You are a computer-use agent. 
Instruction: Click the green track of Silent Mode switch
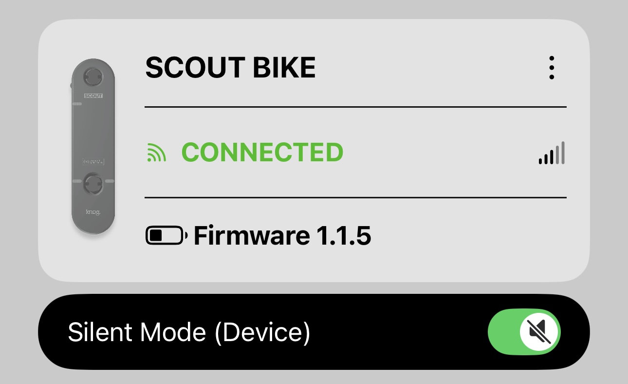[x=502, y=332]
